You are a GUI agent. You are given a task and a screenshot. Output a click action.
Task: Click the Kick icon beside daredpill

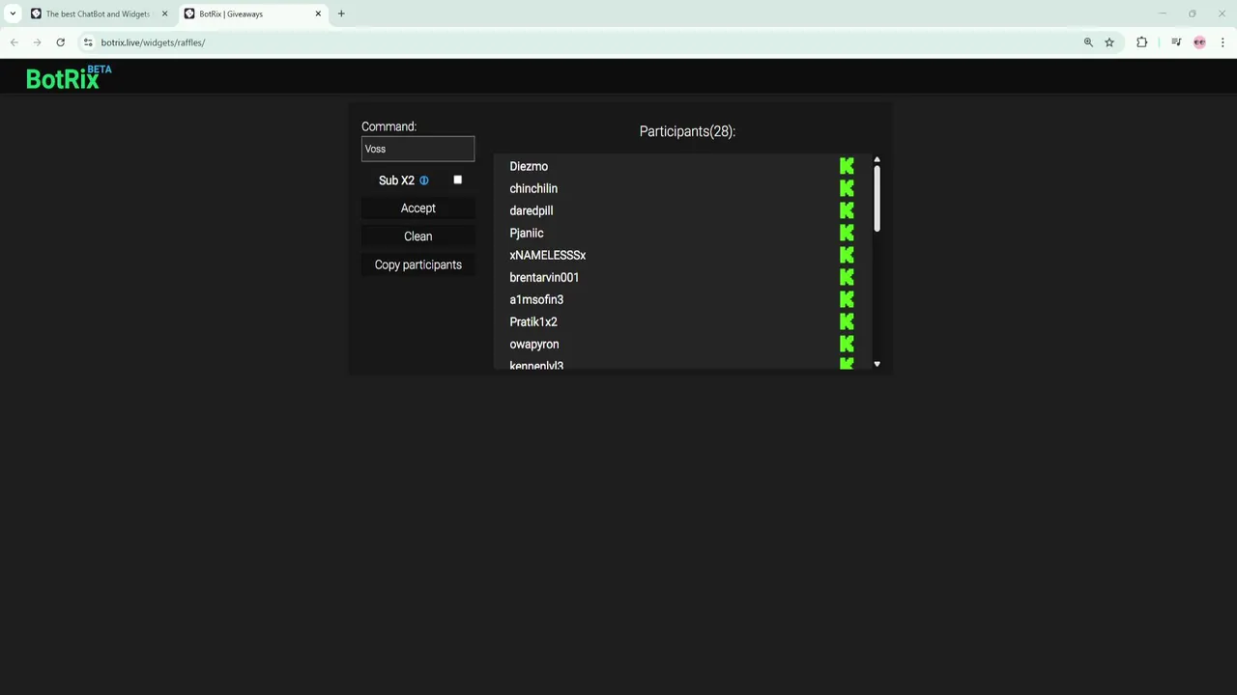(847, 210)
